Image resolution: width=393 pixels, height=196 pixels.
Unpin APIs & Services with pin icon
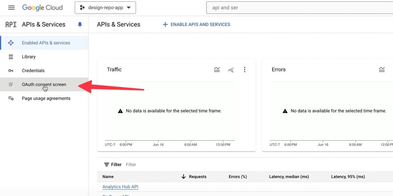(x=80, y=25)
